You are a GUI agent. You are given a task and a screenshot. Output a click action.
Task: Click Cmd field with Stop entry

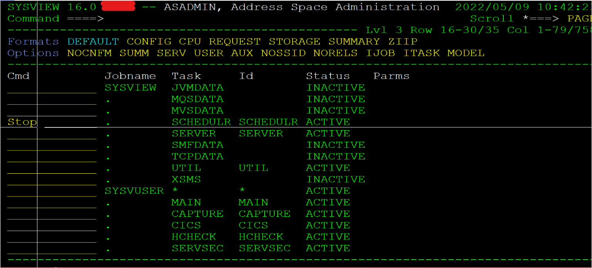tap(52, 122)
